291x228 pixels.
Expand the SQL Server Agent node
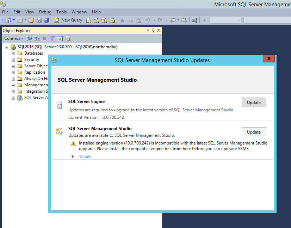tap(13, 98)
